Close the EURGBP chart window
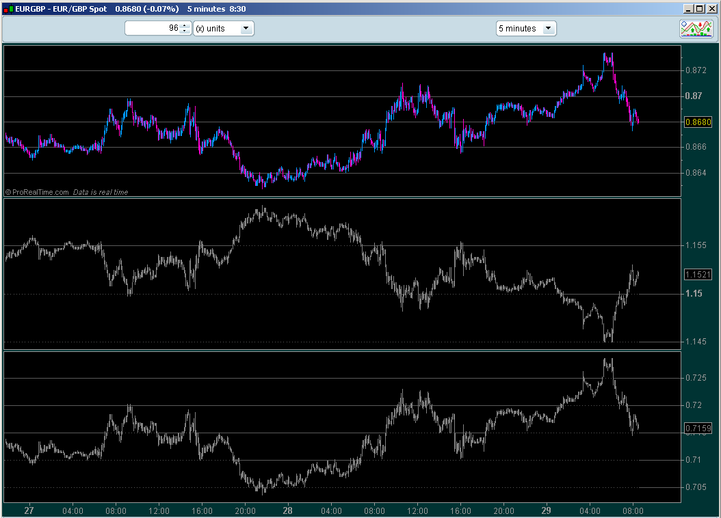 pyautogui.click(x=711, y=9)
